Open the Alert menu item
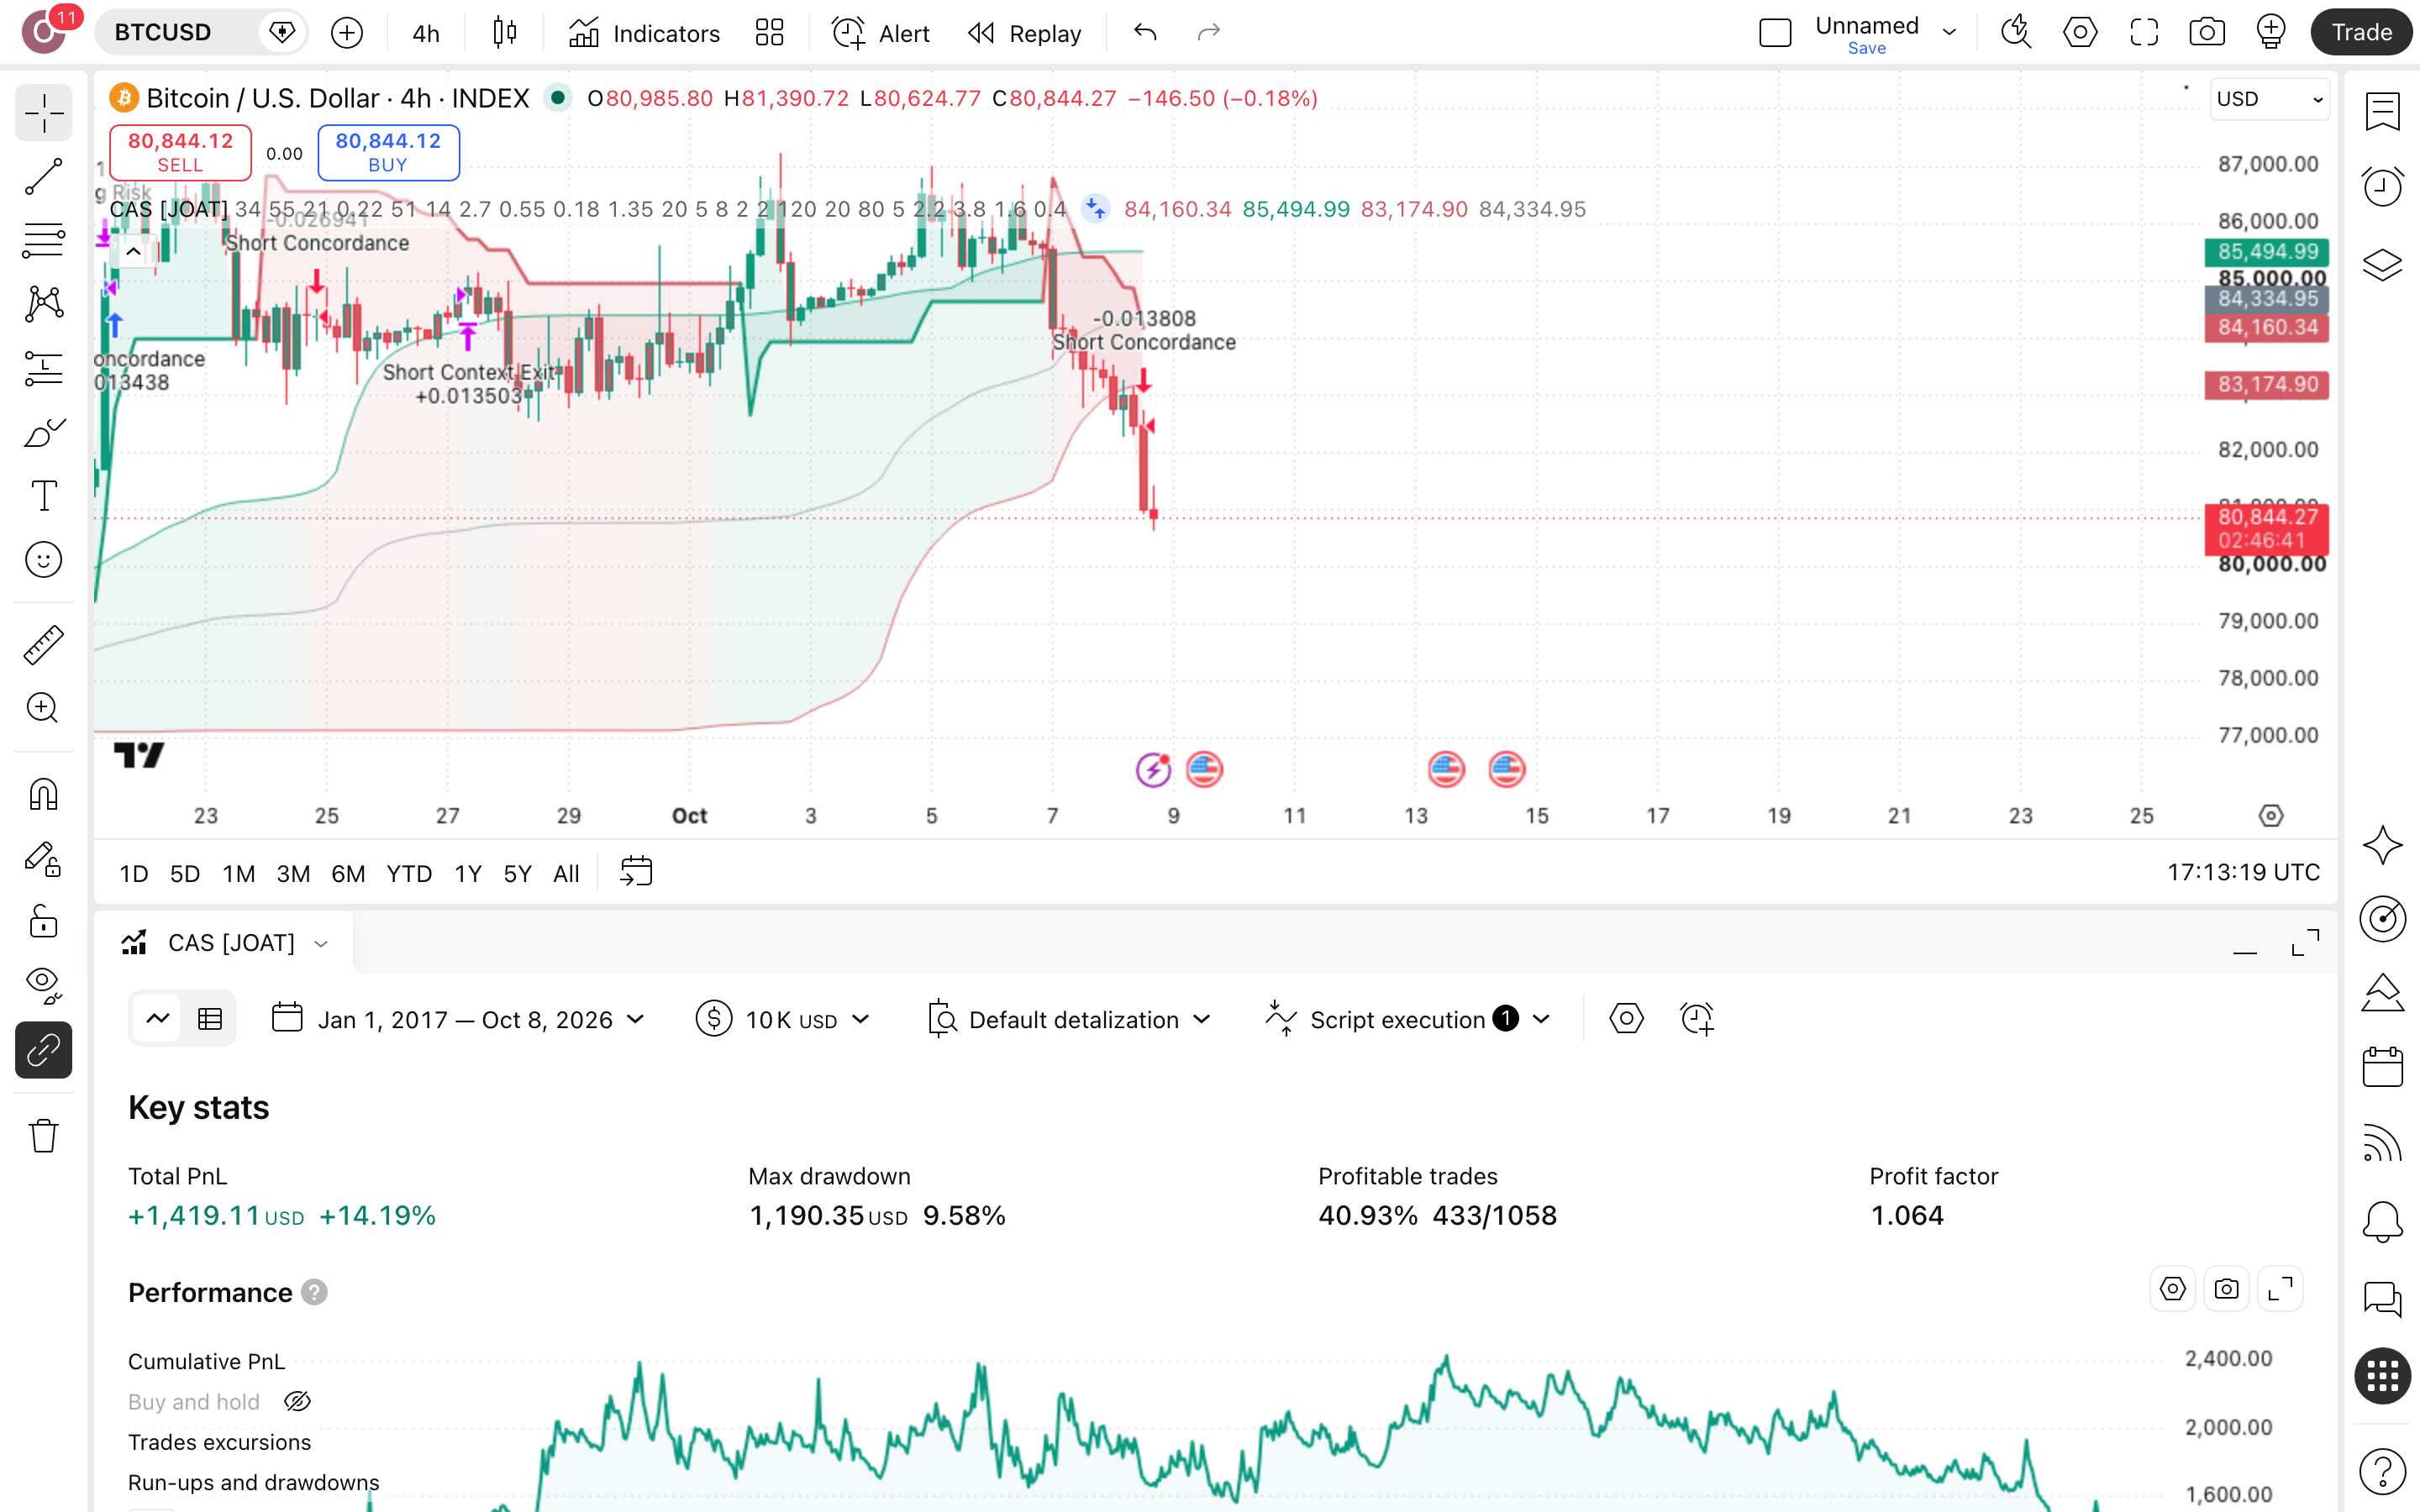This screenshot has height=1512, width=2420. 880,33
